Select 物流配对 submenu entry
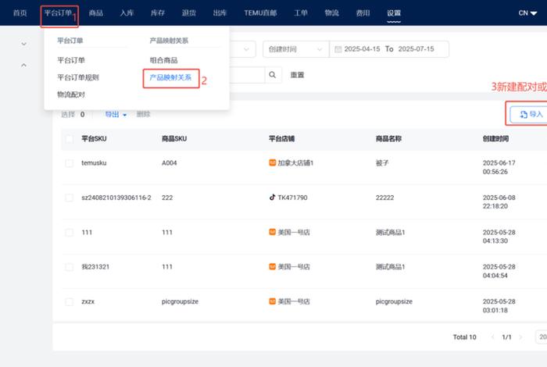Image resolution: width=547 pixels, height=367 pixels. [71, 94]
